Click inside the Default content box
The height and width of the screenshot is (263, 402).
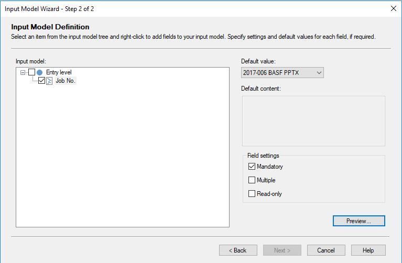coord(313,121)
